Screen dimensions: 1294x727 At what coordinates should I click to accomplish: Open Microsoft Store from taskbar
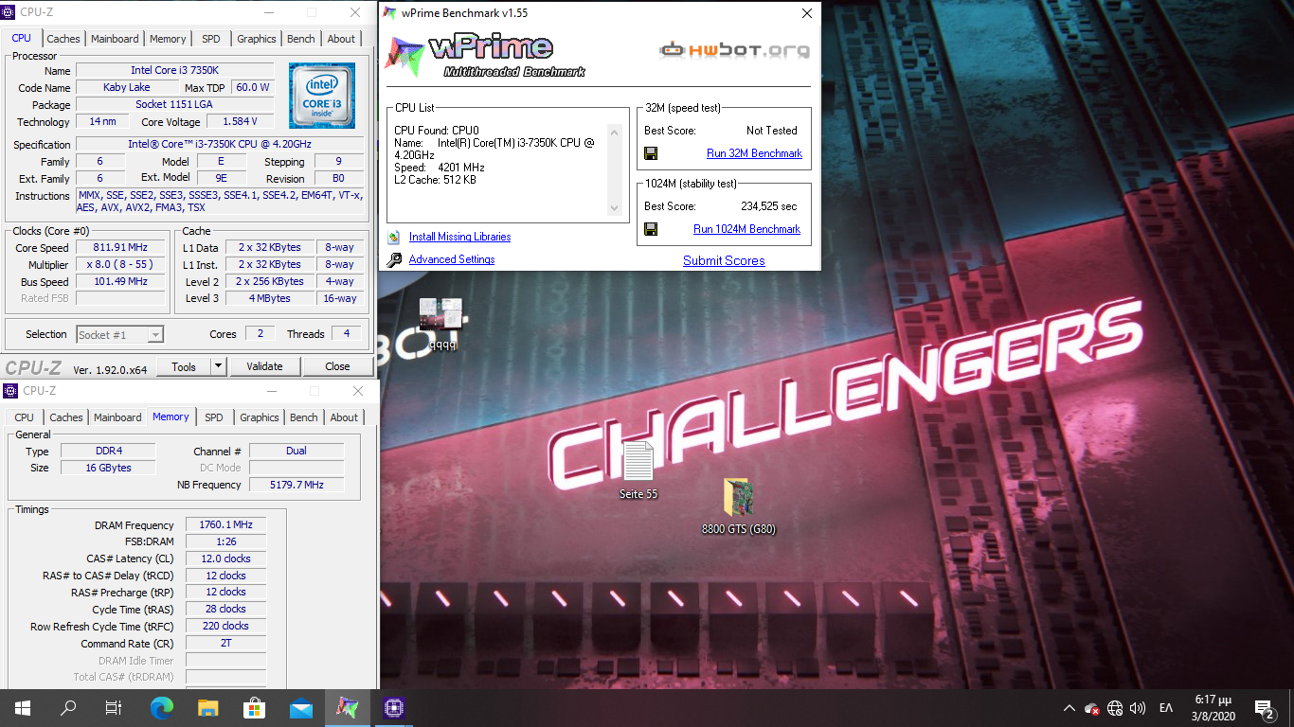point(255,707)
